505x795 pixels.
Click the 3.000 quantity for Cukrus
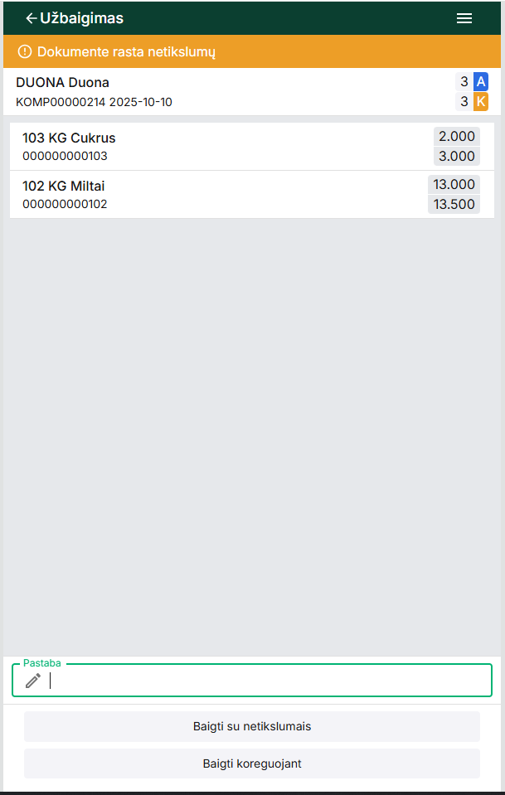[456, 157]
